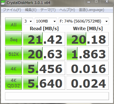Maximize the CrystalDiskMark window
Image resolution: width=114 pixels, height=104 pixels.
click(x=96, y=2)
